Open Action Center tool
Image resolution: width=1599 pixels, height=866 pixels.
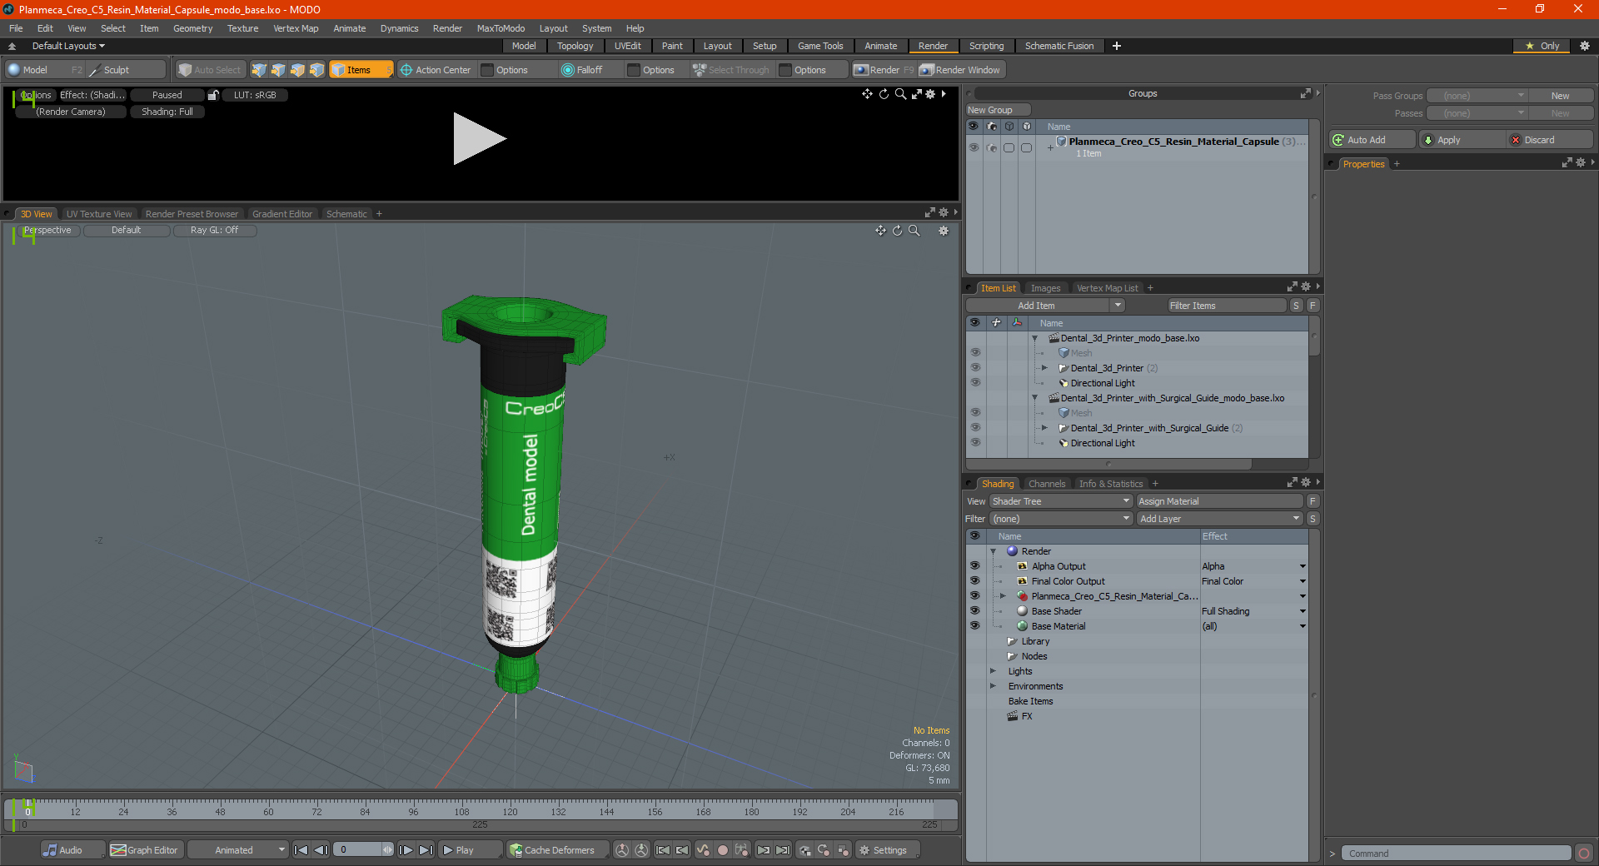[x=436, y=70]
